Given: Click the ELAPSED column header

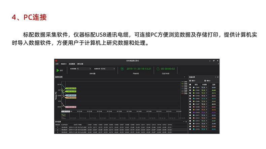Looking at the screenshot, I should click(64, 125).
